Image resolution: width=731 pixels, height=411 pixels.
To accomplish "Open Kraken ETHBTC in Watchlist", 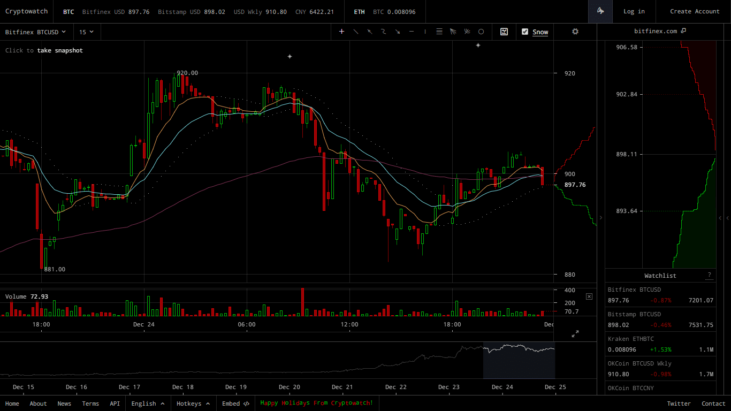I will [660, 344].
